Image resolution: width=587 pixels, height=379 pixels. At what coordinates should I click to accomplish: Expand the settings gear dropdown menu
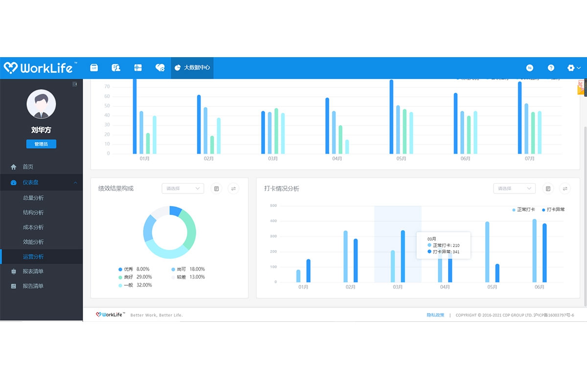click(x=573, y=68)
